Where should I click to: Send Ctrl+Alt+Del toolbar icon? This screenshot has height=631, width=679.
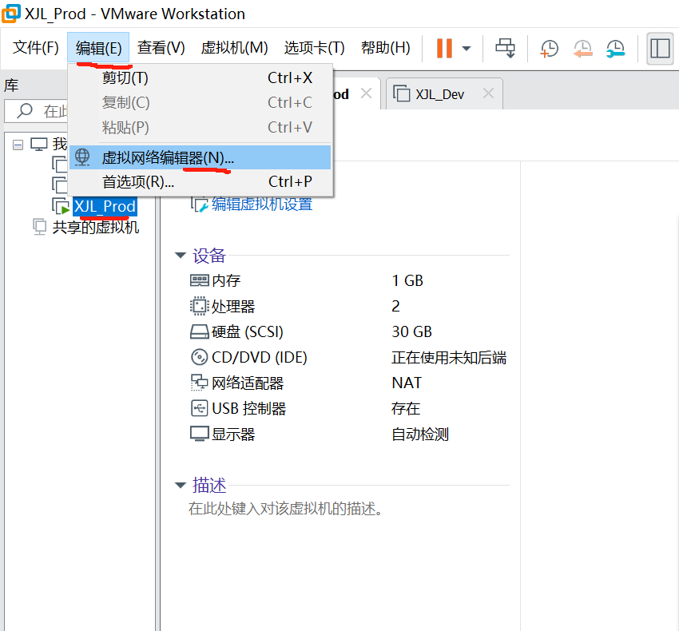coord(505,48)
